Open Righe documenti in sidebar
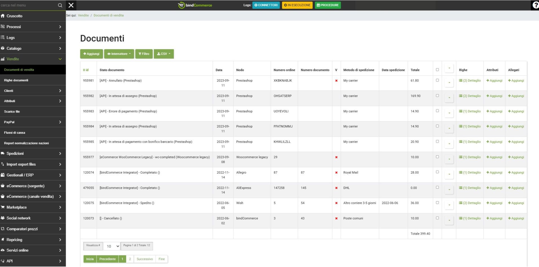Image resolution: width=539 pixels, height=267 pixels. click(x=16, y=80)
